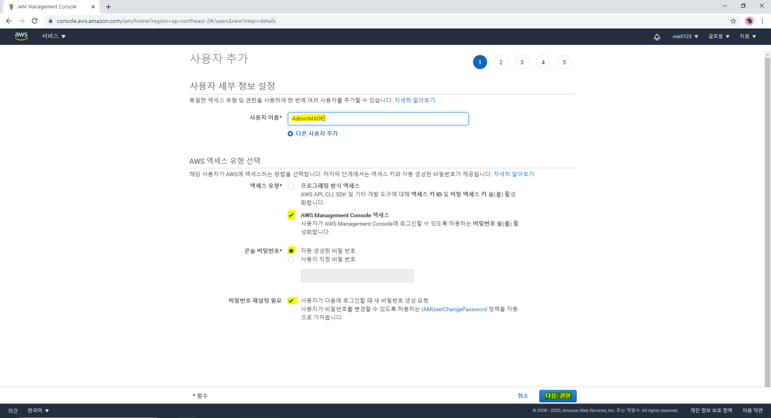Toggle require password reset checkbox
Image resolution: width=771 pixels, height=418 pixels.
click(x=291, y=301)
